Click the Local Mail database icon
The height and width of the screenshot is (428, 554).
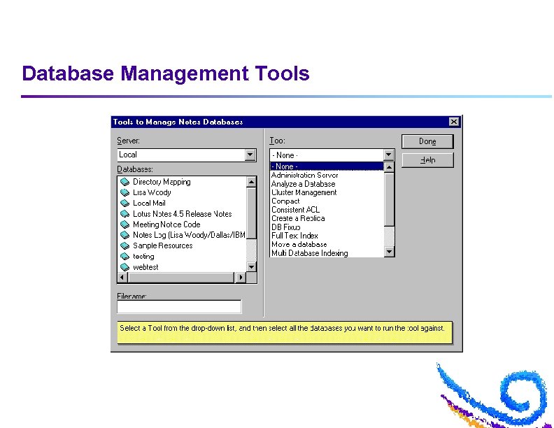coord(125,203)
